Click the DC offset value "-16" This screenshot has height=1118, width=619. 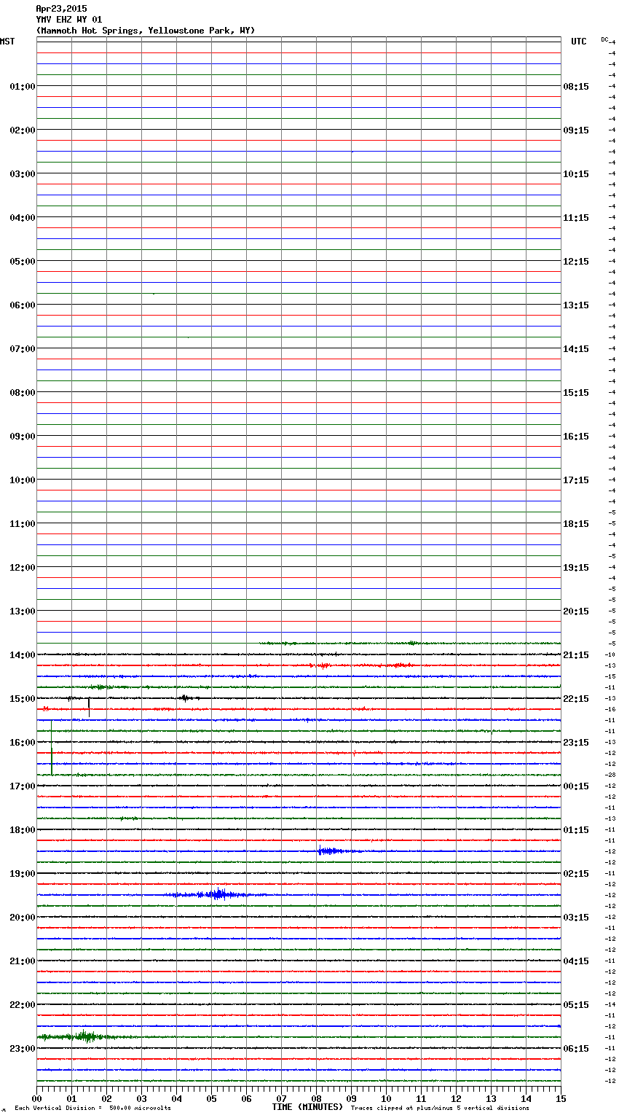coord(611,709)
